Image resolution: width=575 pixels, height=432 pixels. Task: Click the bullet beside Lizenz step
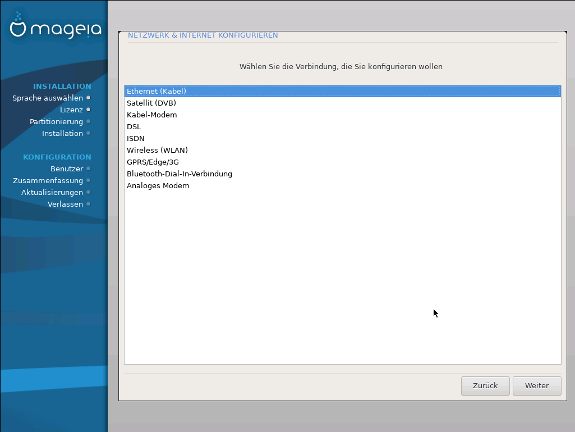(89, 110)
